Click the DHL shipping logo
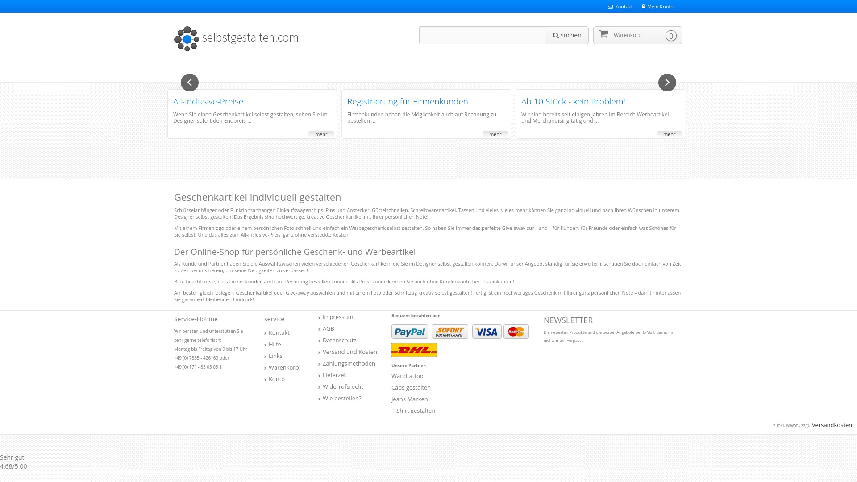The image size is (857, 482). tap(414, 350)
